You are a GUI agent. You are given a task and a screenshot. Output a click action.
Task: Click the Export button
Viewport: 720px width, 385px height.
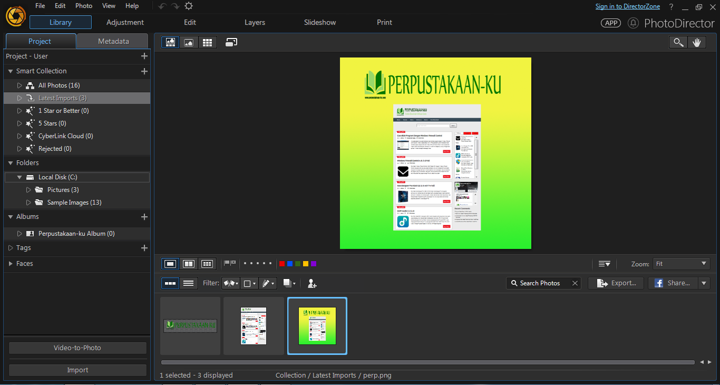coord(616,283)
